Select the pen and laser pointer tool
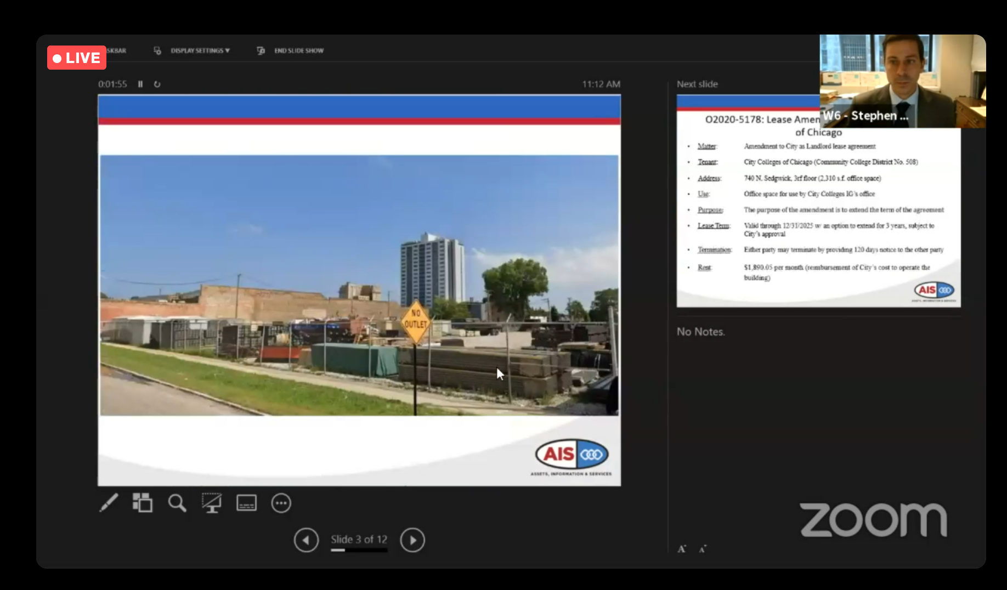1007x590 pixels. click(x=109, y=503)
